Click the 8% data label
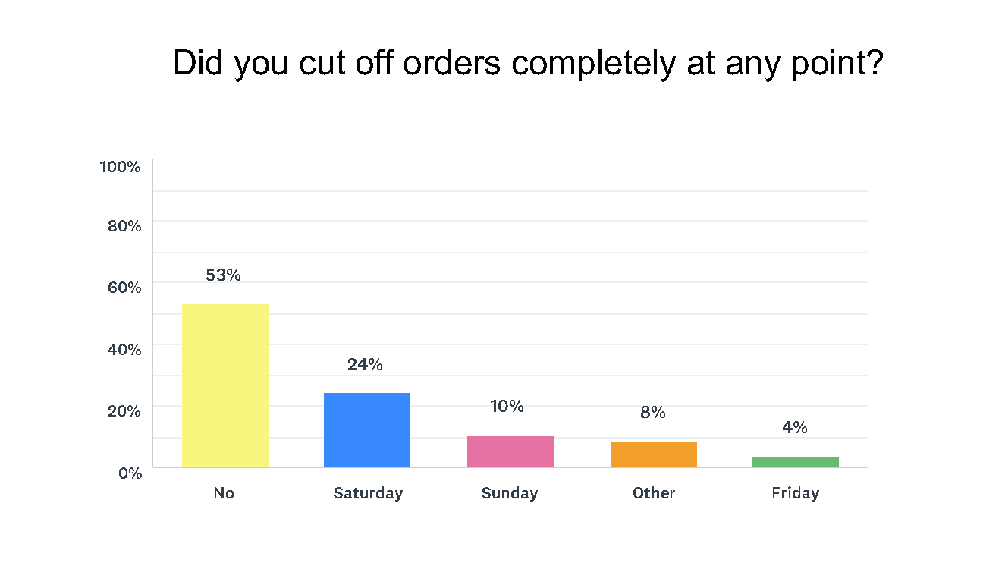Screen dimensions: 1002x588 tap(652, 413)
